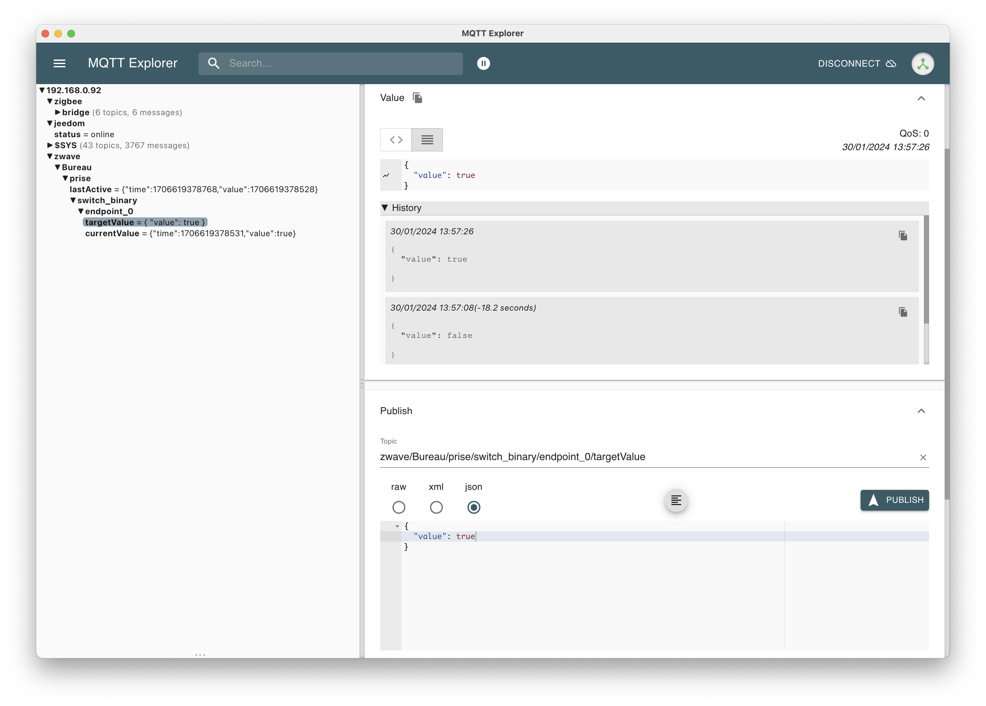
Task: Select the raw payload format
Action: (x=398, y=507)
